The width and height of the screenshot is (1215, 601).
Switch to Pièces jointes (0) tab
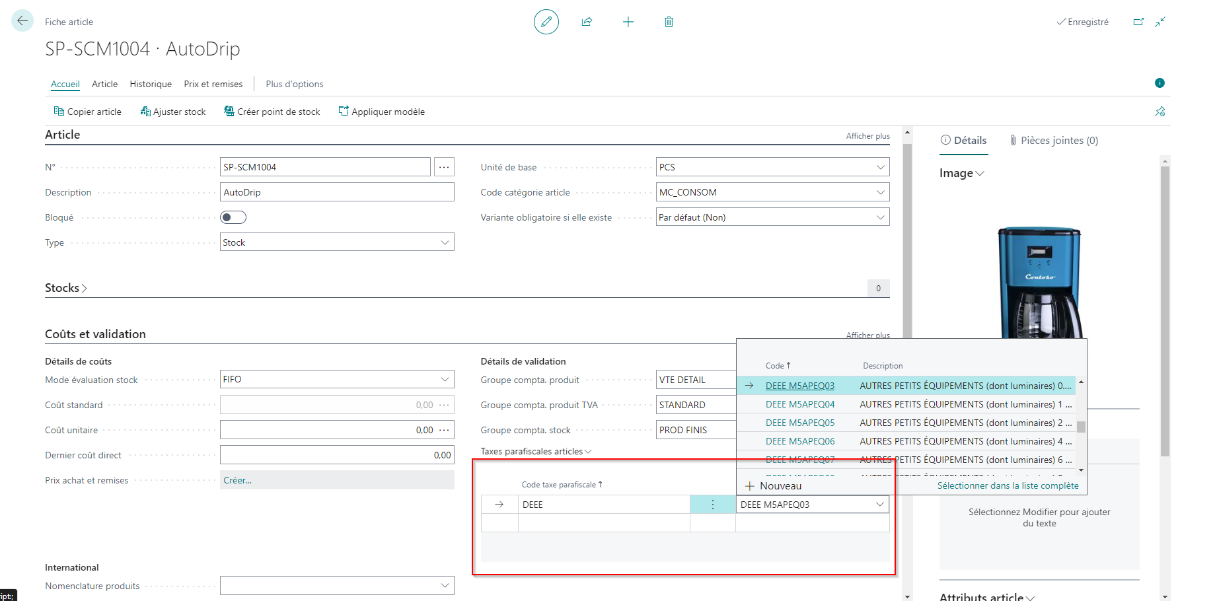pyautogui.click(x=1054, y=140)
